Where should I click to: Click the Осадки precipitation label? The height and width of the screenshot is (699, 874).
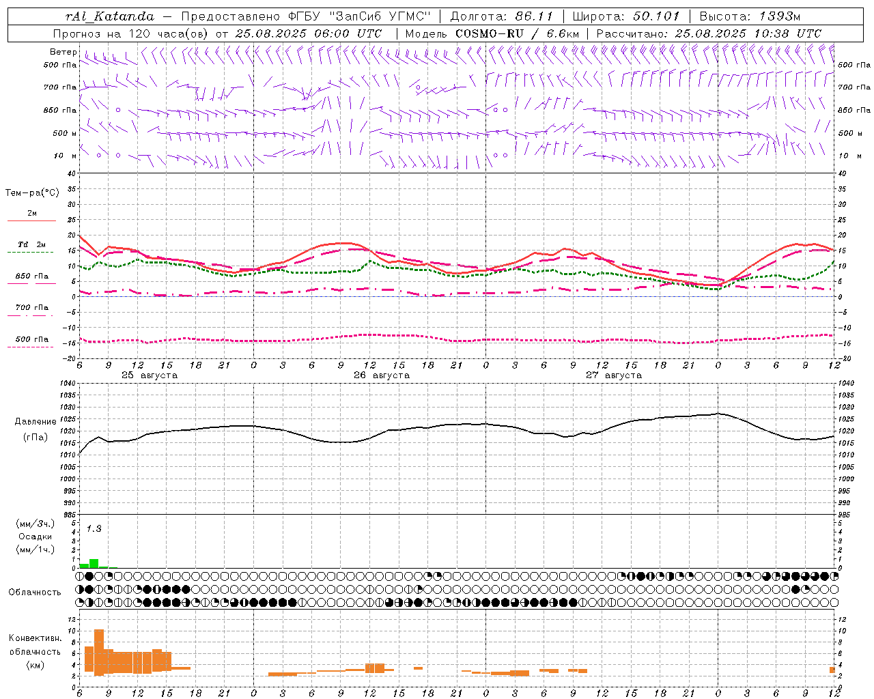point(36,537)
